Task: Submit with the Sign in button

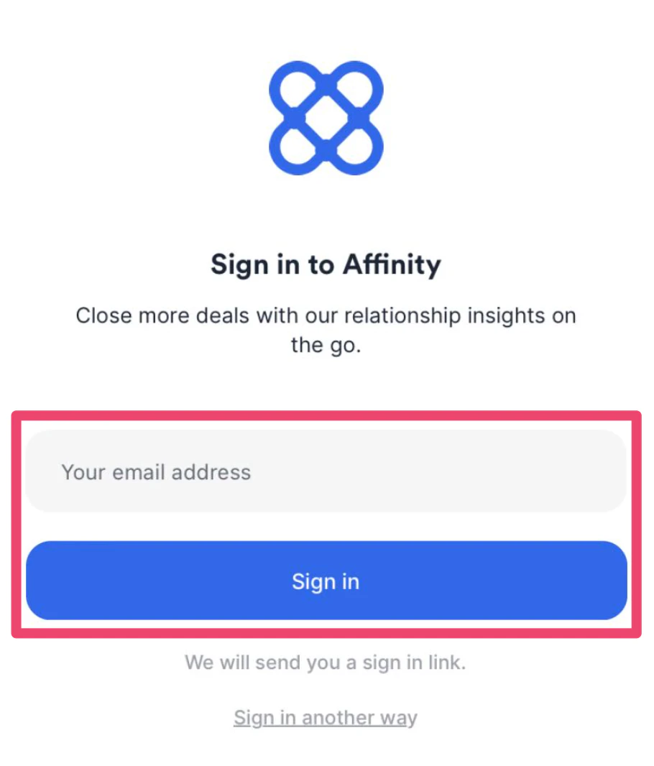Action: point(326,581)
